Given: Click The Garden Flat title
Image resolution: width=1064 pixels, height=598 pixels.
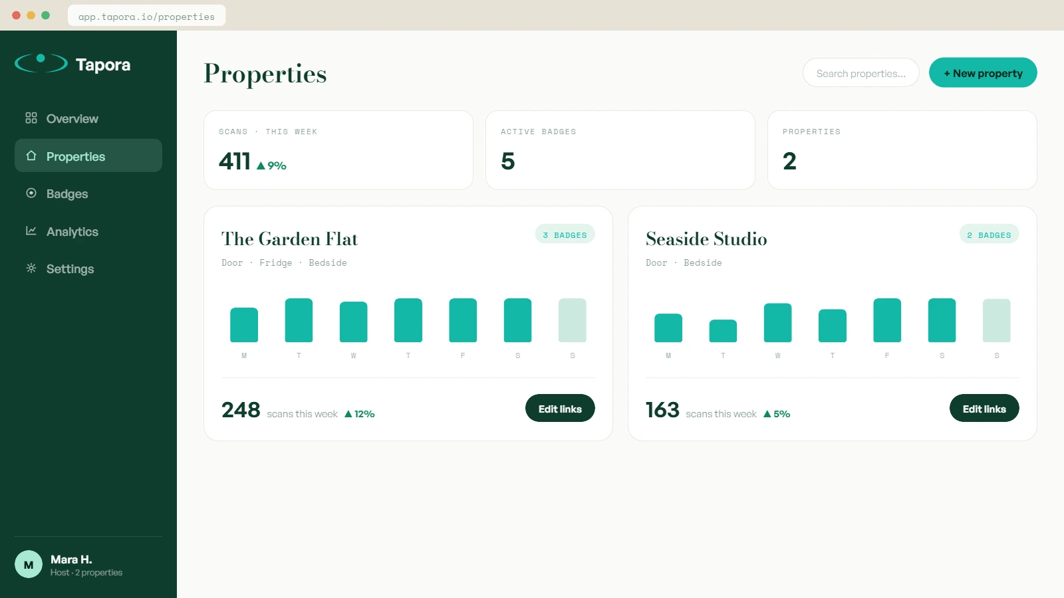Looking at the screenshot, I should coord(289,239).
